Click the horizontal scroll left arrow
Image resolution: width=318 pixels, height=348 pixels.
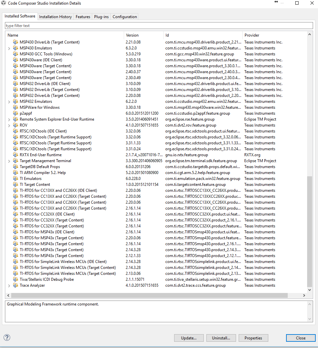click(8, 295)
